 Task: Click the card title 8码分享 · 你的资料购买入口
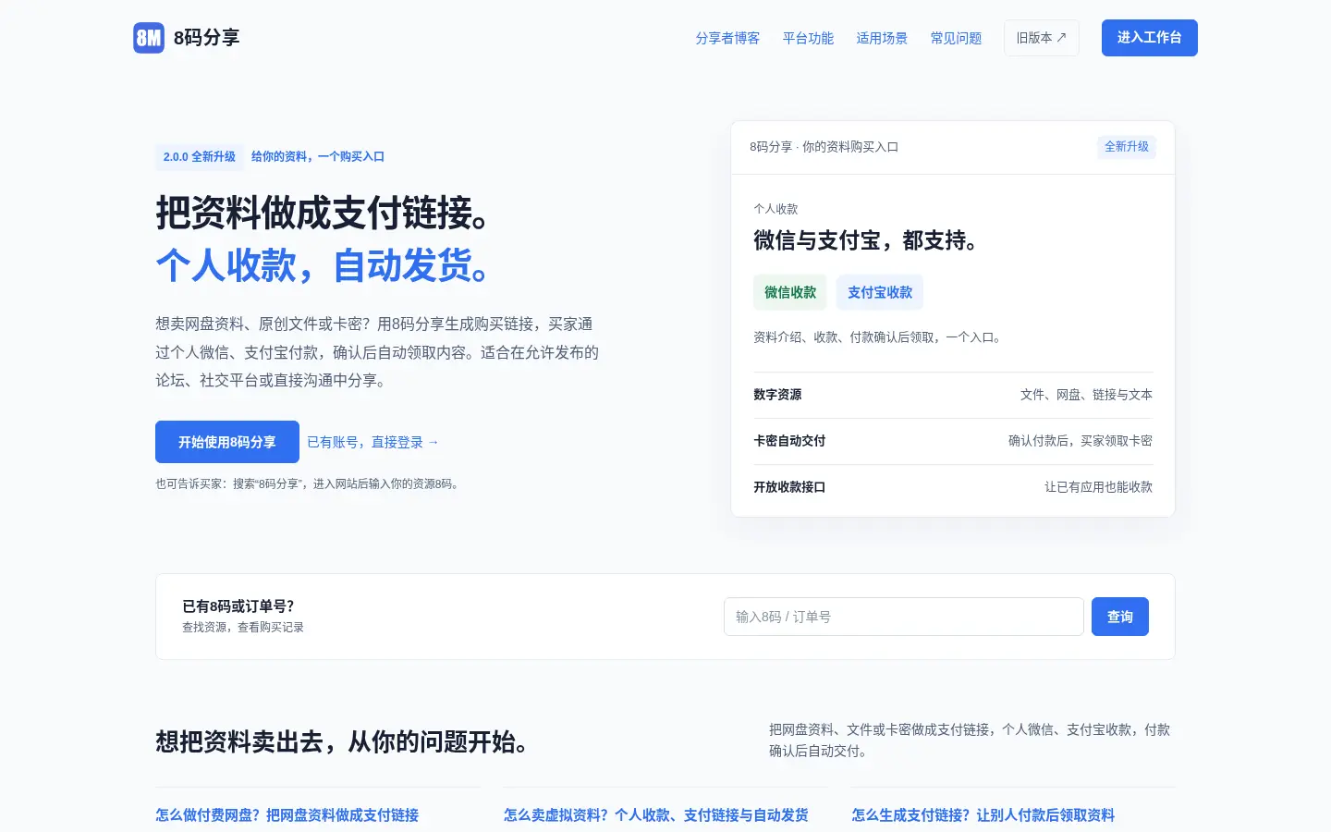(824, 147)
